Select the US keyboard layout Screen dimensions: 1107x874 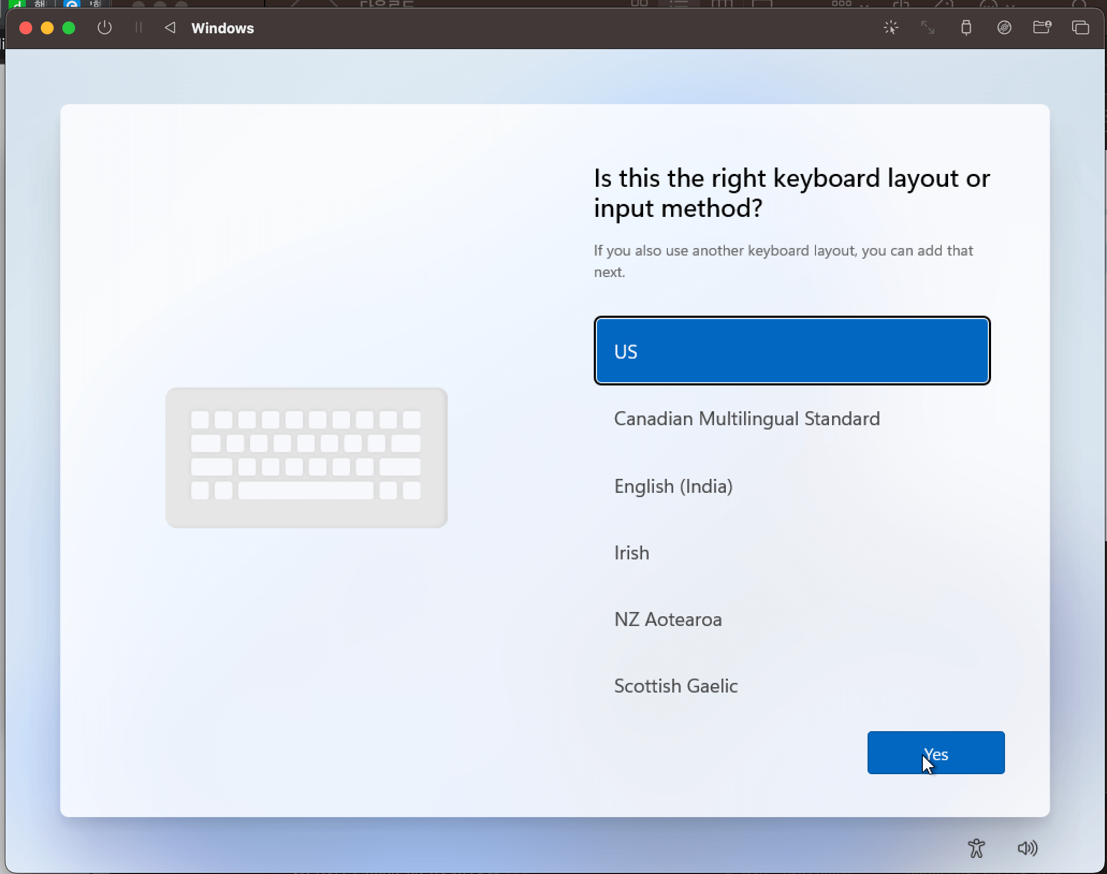[x=792, y=351]
